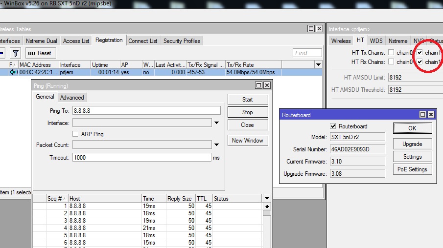Click the Serial Number field
This screenshot has height=248, width=443.
coord(357,149)
